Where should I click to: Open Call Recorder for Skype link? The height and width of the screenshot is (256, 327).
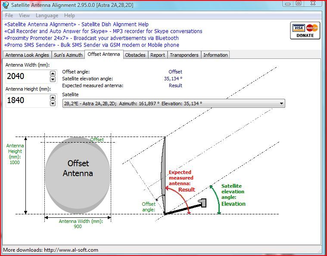tap(103, 31)
